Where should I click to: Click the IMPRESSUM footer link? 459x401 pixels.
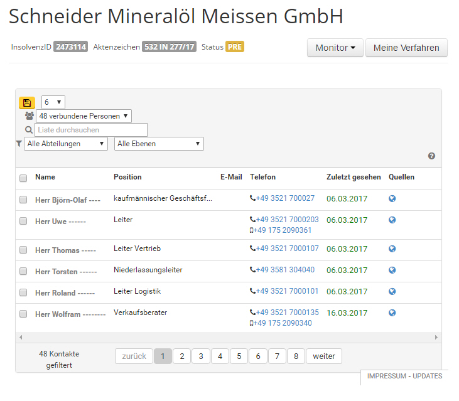(x=387, y=376)
